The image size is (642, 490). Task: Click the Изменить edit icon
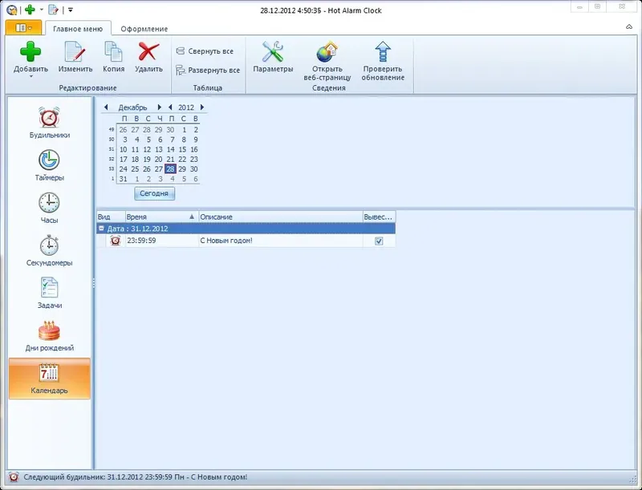coord(75,52)
